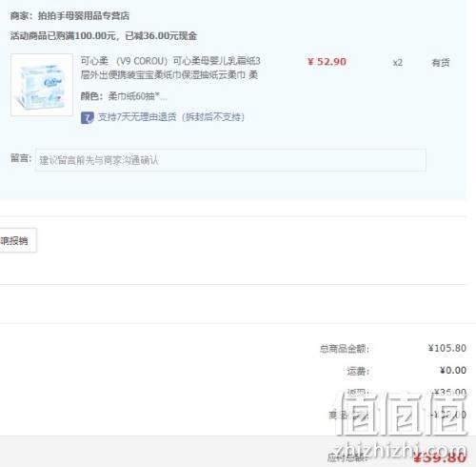This screenshot has height=467, width=476.
Task: Click the 7-day return policy icon
Action: coord(87,117)
